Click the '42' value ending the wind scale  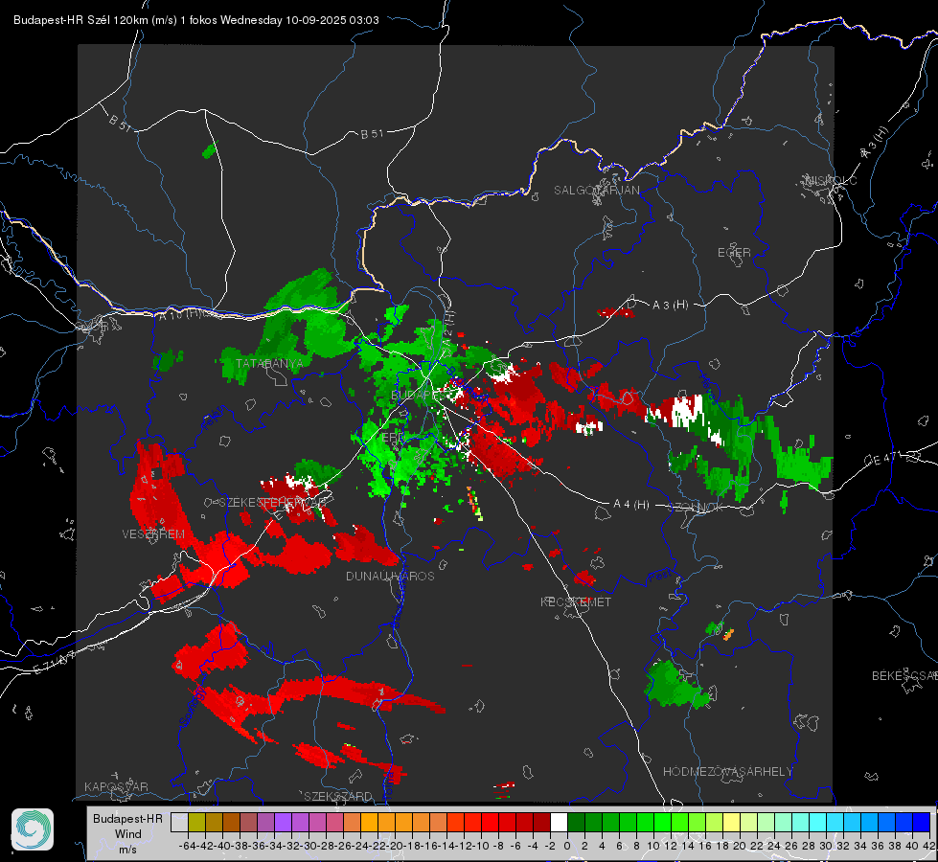[x=928, y=846]
